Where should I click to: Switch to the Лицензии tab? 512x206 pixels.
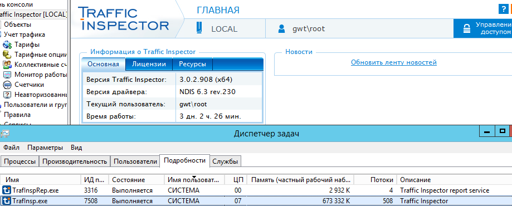[149, 64]
